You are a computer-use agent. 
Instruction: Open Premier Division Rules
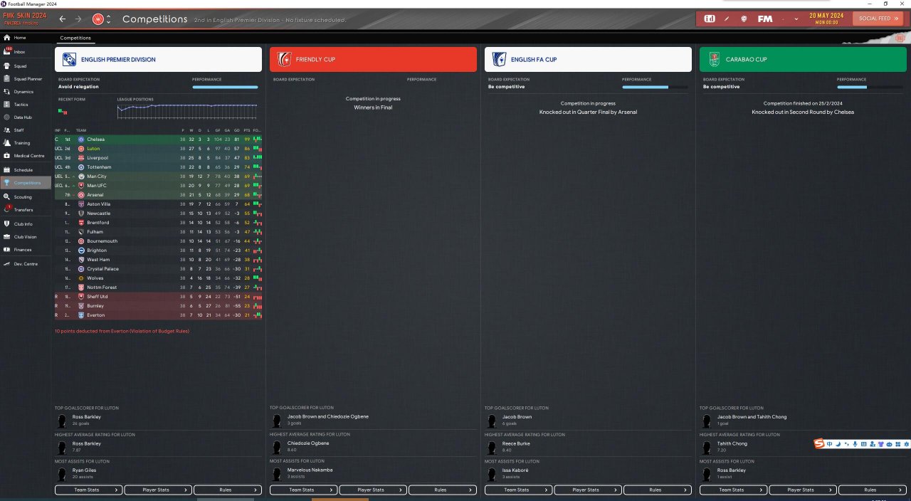coord(228,490)
